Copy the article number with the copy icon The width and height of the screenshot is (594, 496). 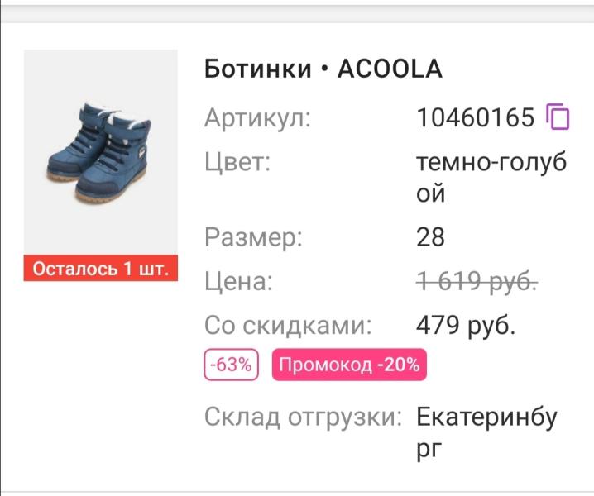point(558,117)
